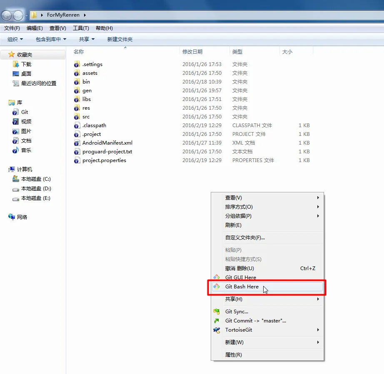Click the Favorites star icon (收藏夹)

coord(12,54)
